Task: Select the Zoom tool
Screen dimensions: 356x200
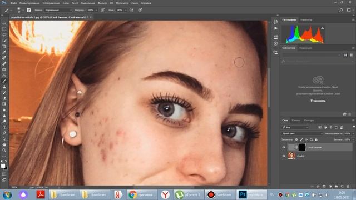Action: coord(4,150)
